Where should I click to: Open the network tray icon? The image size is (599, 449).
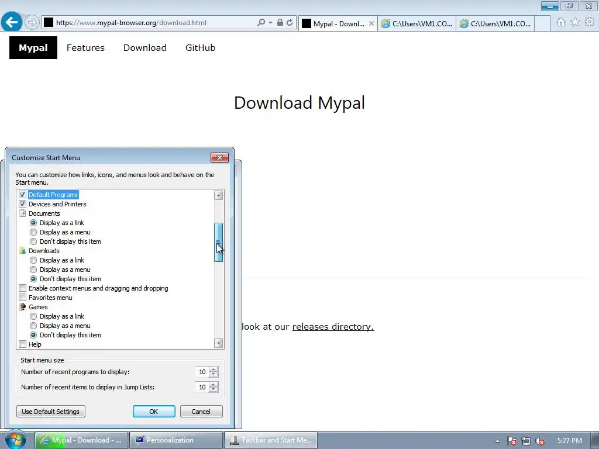[526, 441]
